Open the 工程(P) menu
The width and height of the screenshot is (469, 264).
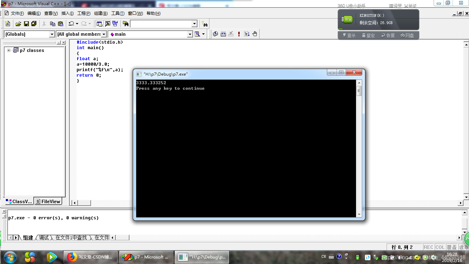pyautogui.click(x=84, y=13)
